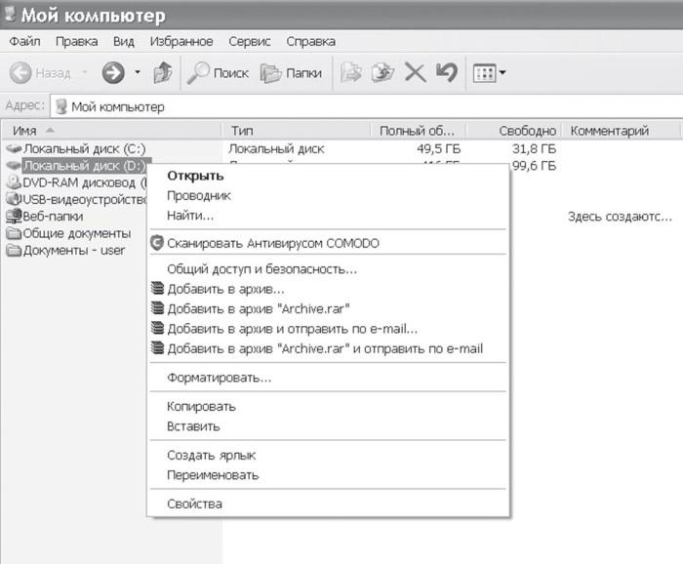Select the Local Disk (C:) drive icon
The image size is (683, 564).
[x=14, y=149]
